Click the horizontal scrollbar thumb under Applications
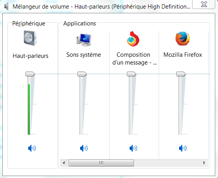Viewport: 218px width, 178px height. point(101,163)
